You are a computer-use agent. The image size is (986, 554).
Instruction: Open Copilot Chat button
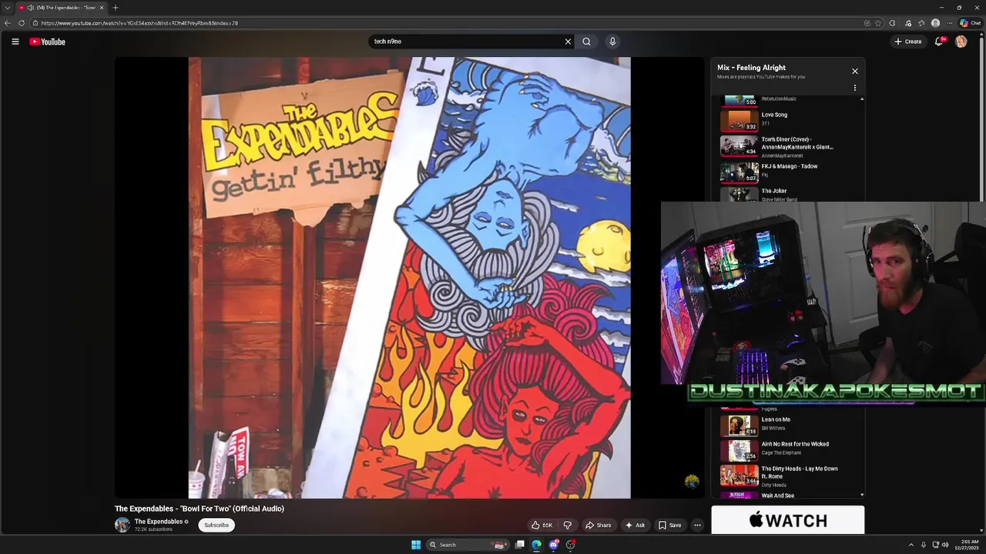pos(970,23)
